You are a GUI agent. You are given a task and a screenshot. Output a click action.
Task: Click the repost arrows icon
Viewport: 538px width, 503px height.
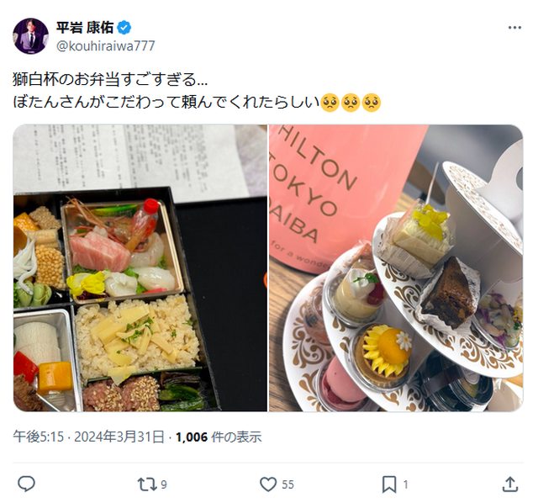click(146, 484)
